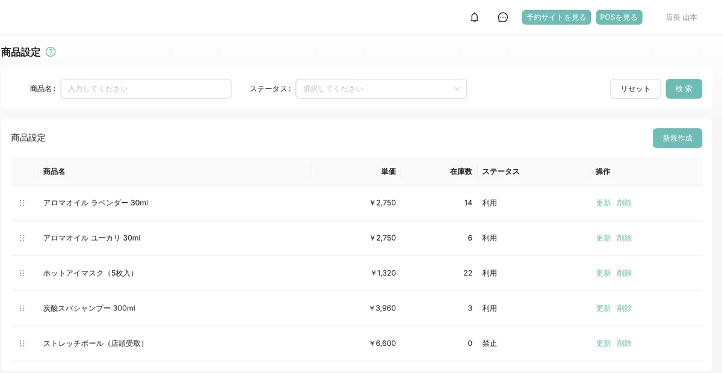Click 削除 for ストレッチボール（店頭受取）
Screen dimensions: 722x373
click(625, 344)
